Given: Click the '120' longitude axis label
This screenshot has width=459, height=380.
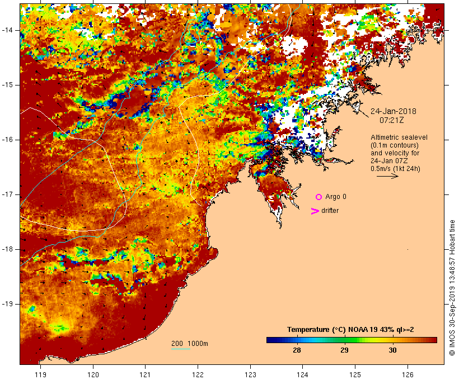Looking at the screenshot, I should 93,374.
